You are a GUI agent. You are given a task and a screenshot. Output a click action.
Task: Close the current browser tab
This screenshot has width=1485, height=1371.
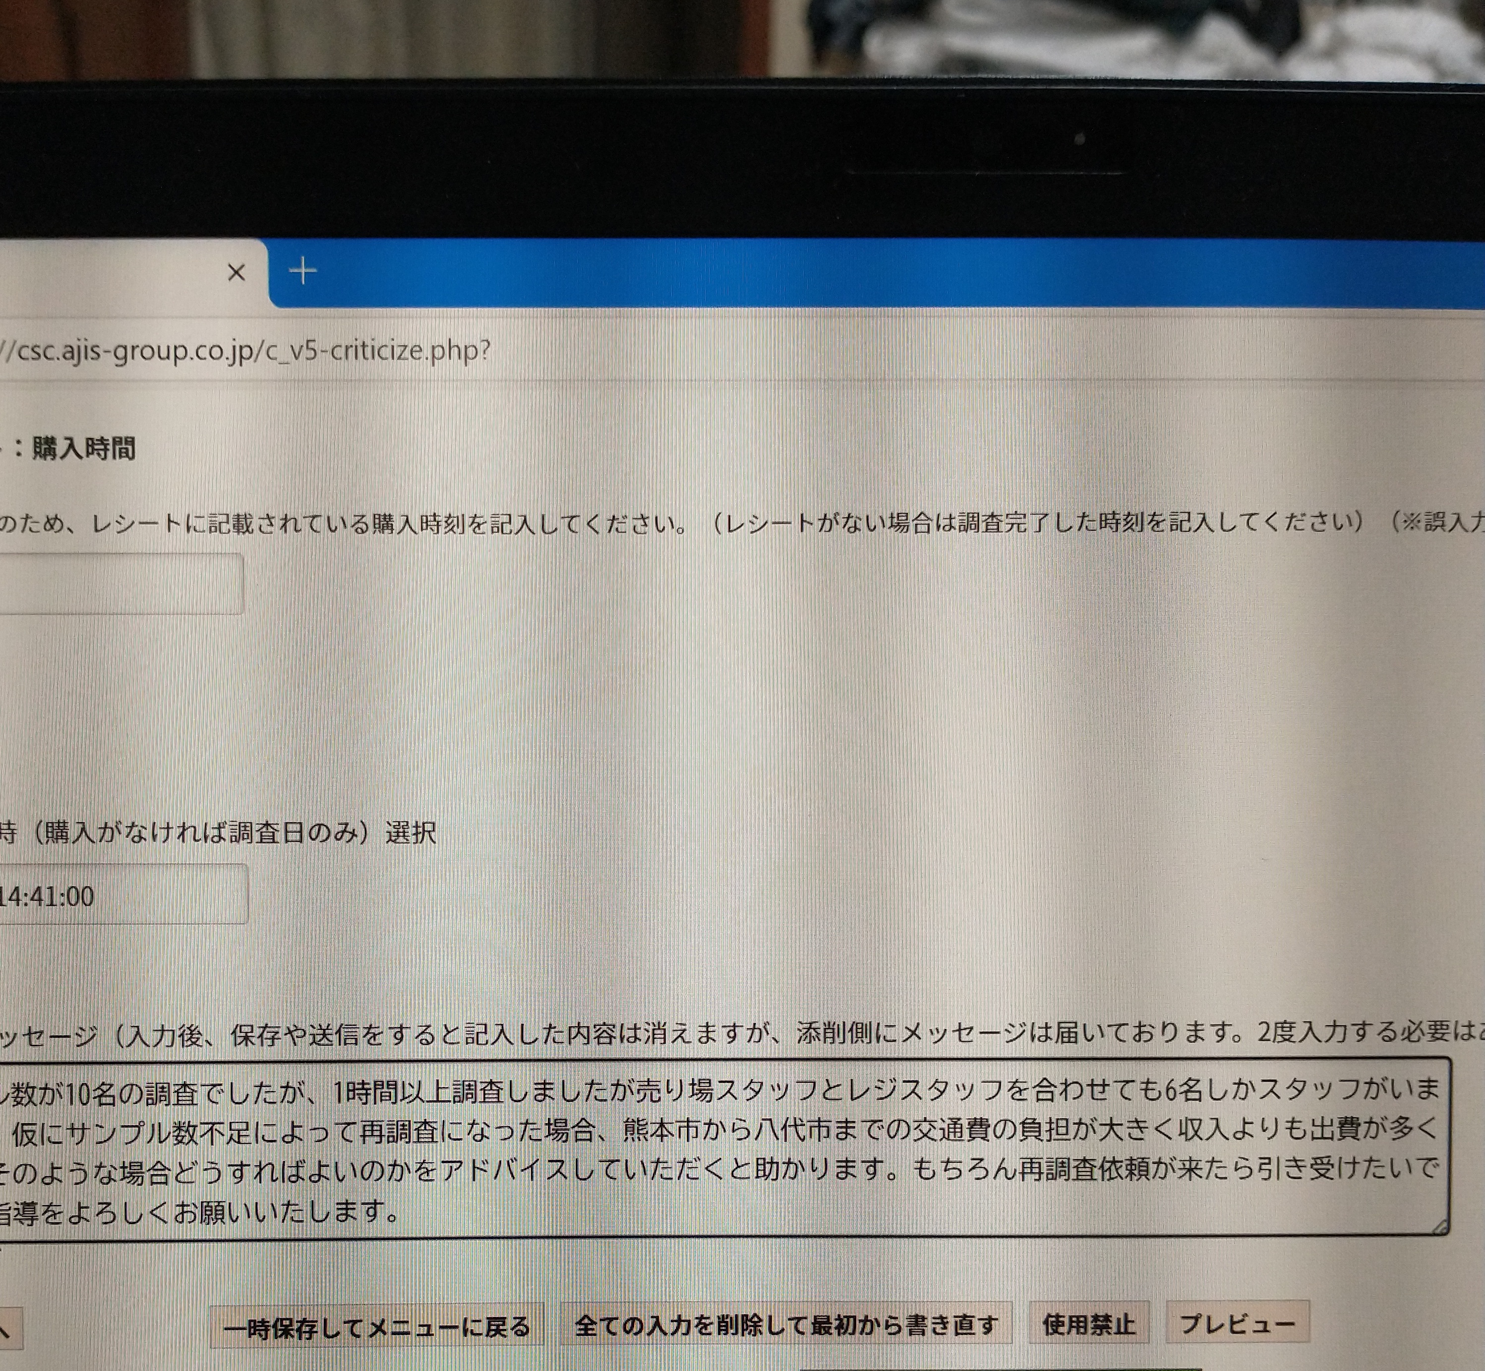pos(236,273)
